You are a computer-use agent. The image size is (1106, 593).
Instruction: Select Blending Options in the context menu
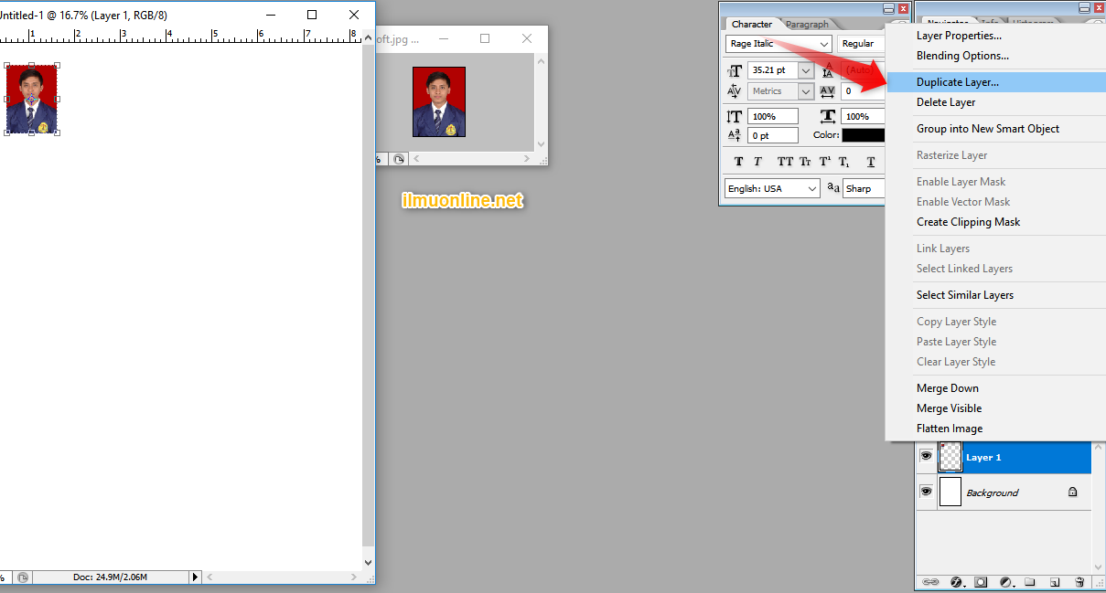pyautogui.click(x=962, y=56)
